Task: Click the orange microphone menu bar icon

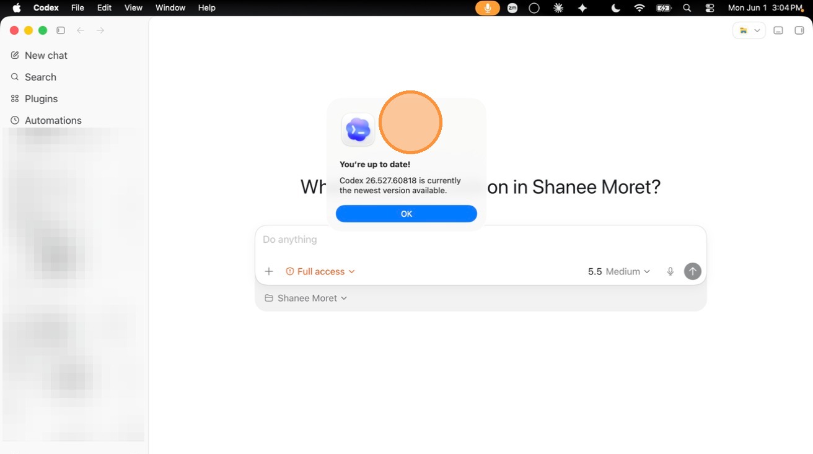Action: point(488,7)
